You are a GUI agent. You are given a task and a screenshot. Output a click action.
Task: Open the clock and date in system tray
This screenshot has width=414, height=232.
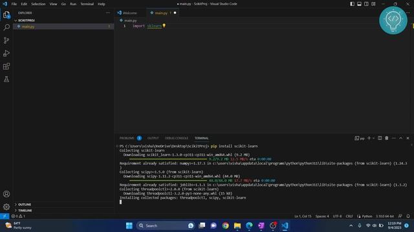click(394, 226)
